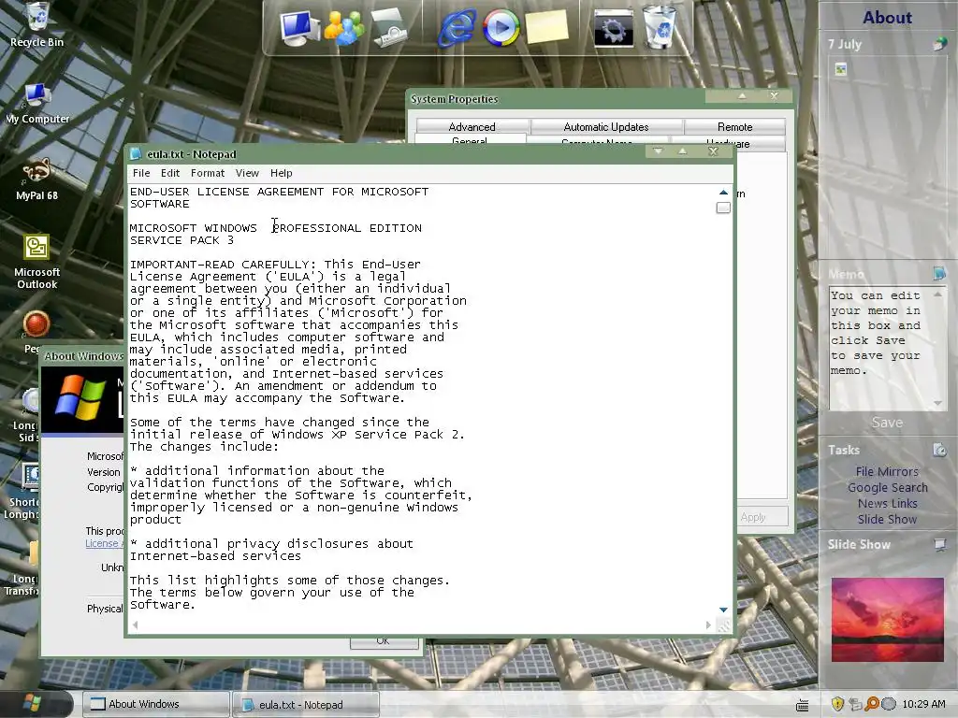Image resolution: width=958 pixels, height=718 pixels.
Task: Switch to Automatic Updates tab
Action: (606, 126)
